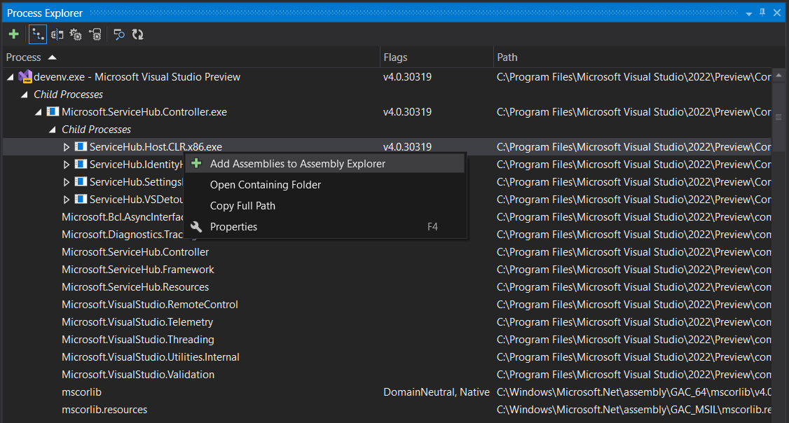Screen dimensions: 789x423
Task: Click the process icon of ServiceHub.VSDetou
Action: click(x=81, y=199)
